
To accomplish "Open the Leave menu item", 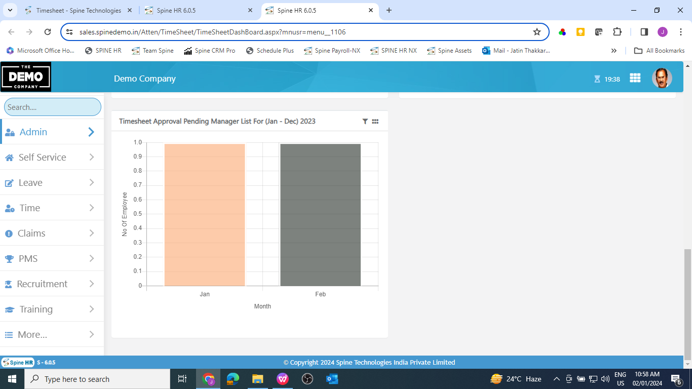I will (52, 182).
